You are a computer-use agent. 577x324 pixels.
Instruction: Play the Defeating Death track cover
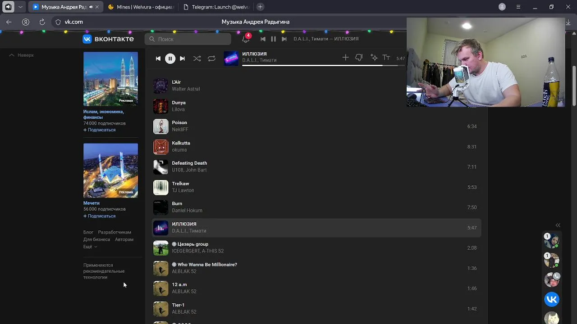click(x=160, y=167)
